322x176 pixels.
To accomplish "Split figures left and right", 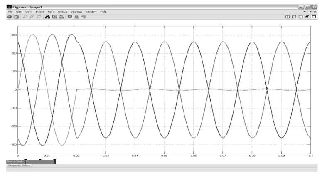I will pyautogui.click(x=294, y=17).
